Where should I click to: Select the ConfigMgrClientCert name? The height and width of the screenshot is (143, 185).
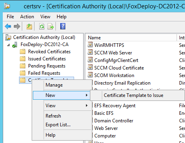pyautogui.click(x=116, y=60)
